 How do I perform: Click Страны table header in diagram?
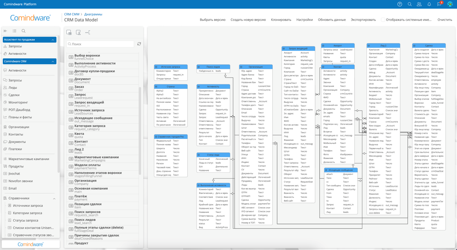[171, 87]
